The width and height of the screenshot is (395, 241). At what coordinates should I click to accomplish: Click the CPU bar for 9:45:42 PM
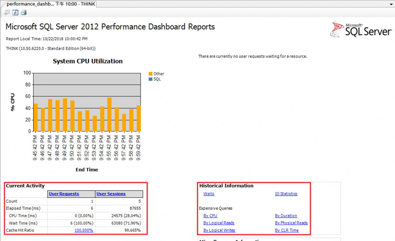coord(35,118)
